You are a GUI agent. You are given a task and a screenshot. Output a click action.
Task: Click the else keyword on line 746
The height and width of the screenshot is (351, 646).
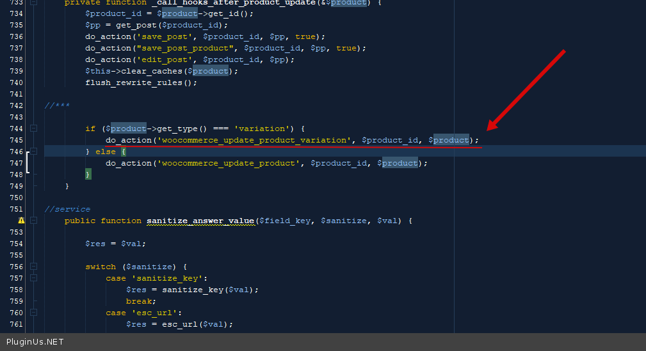click(x=105, y=152)
